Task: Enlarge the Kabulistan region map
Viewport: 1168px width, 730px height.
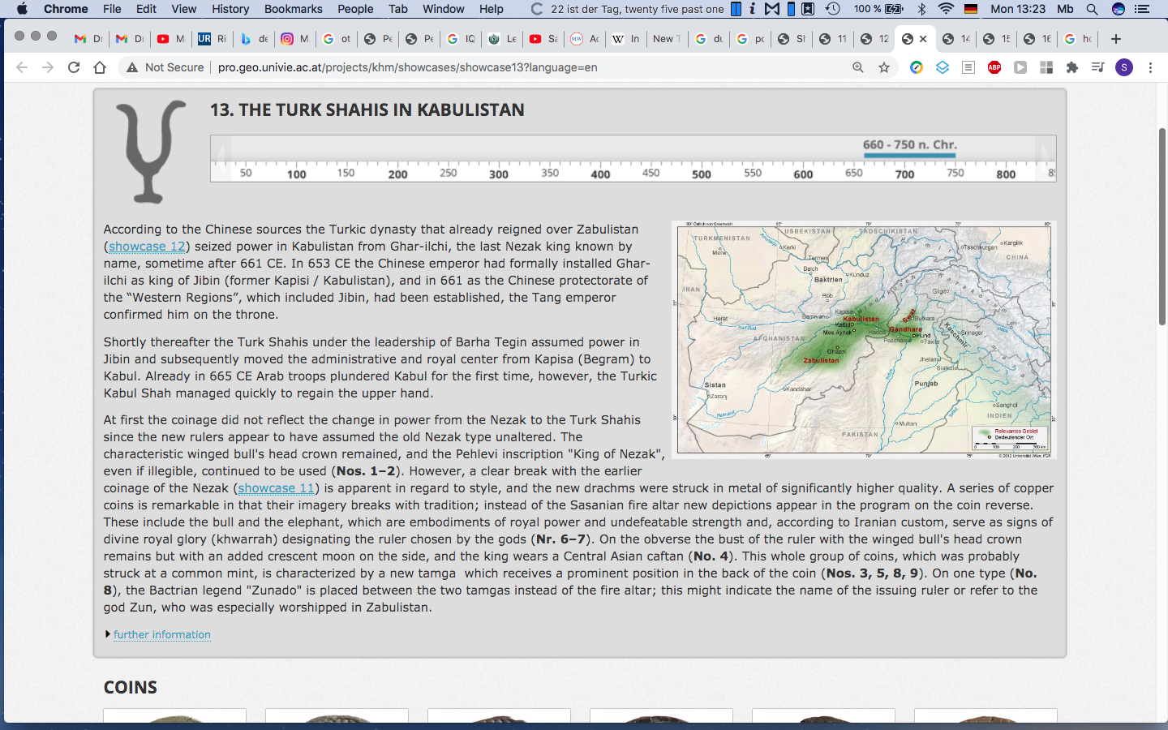Action: point(864,340)
